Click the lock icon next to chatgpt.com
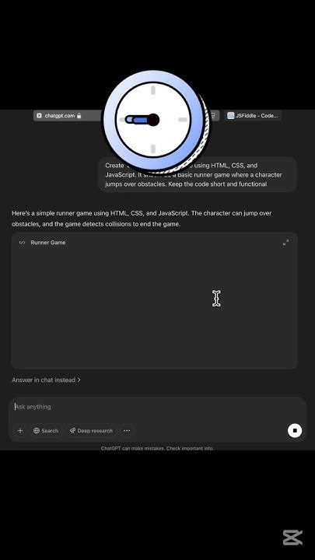Image resolution: width=315 pixels, height=560 pixels. 79,116
